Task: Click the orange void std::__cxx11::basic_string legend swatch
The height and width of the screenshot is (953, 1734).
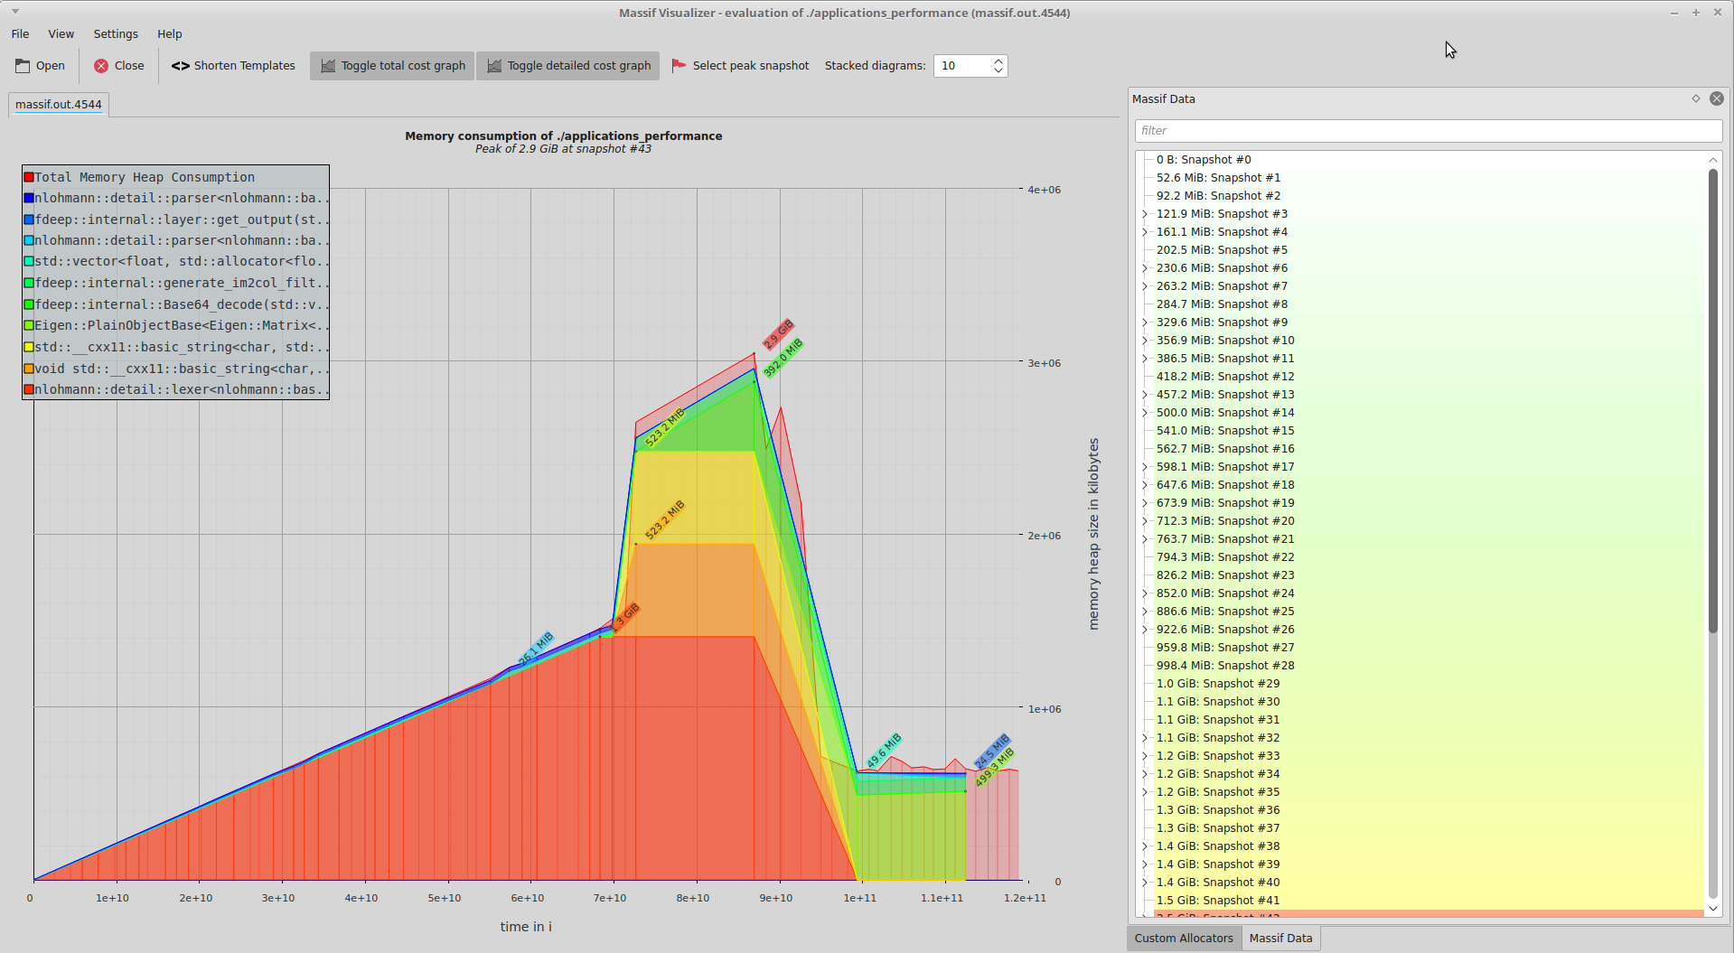Action: (x=29, y=369)
